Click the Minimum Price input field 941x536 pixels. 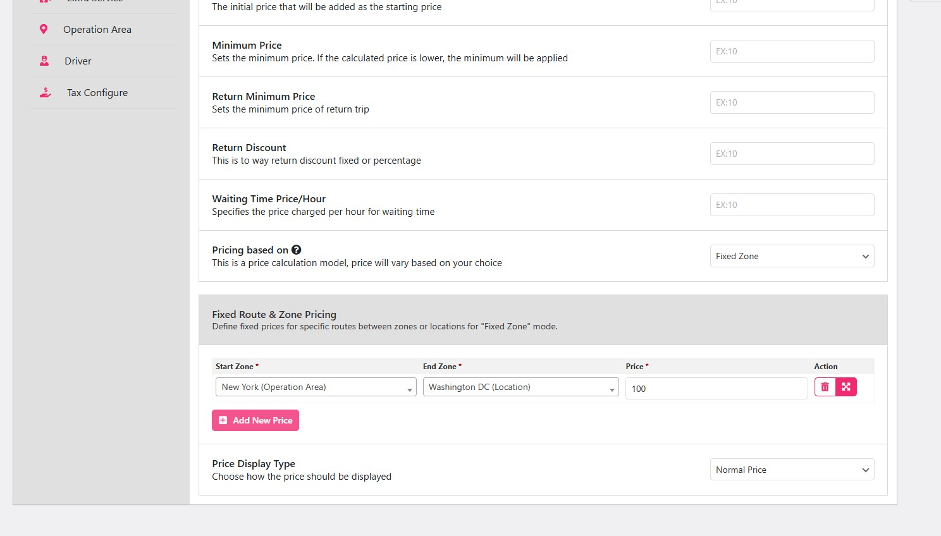pos(792,51)
